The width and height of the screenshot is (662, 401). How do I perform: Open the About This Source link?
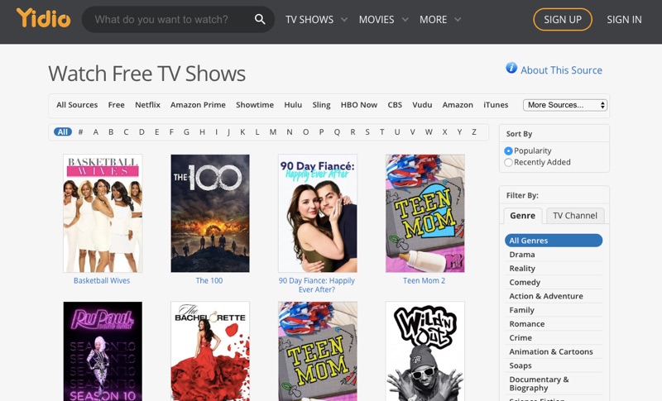point(561,70)
